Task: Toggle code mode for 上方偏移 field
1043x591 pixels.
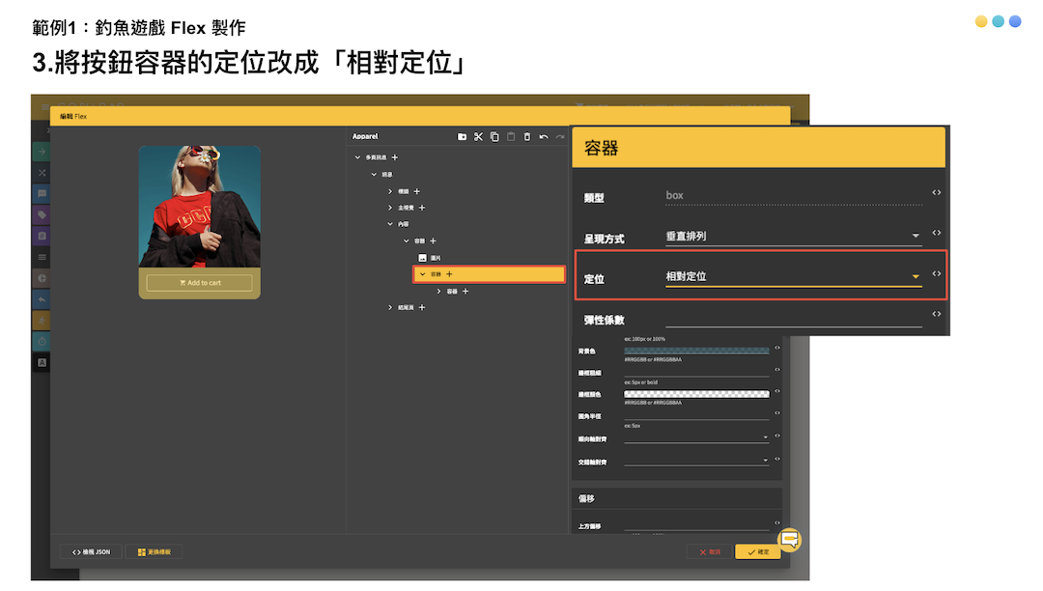Action: coord(776,523)
